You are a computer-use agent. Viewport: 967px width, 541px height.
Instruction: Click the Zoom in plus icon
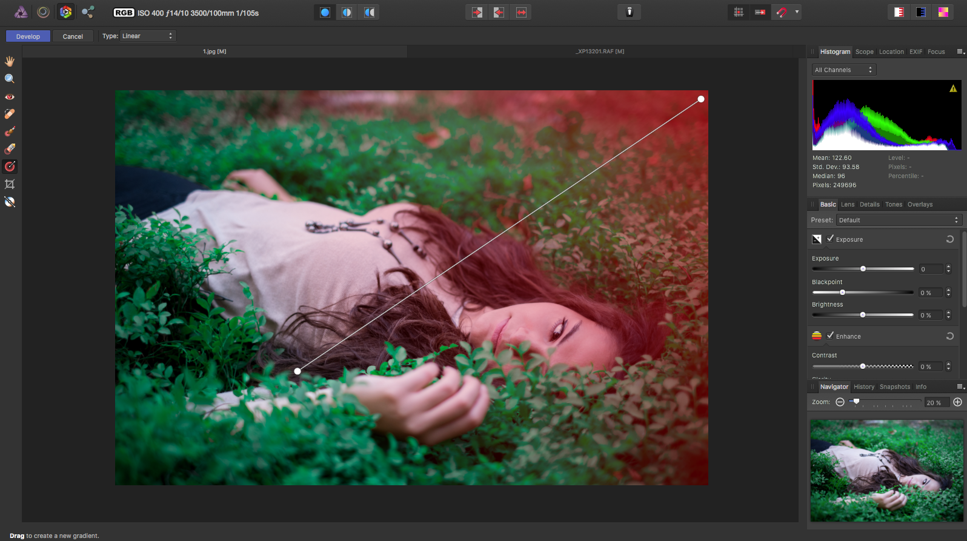tap(957, 402)
